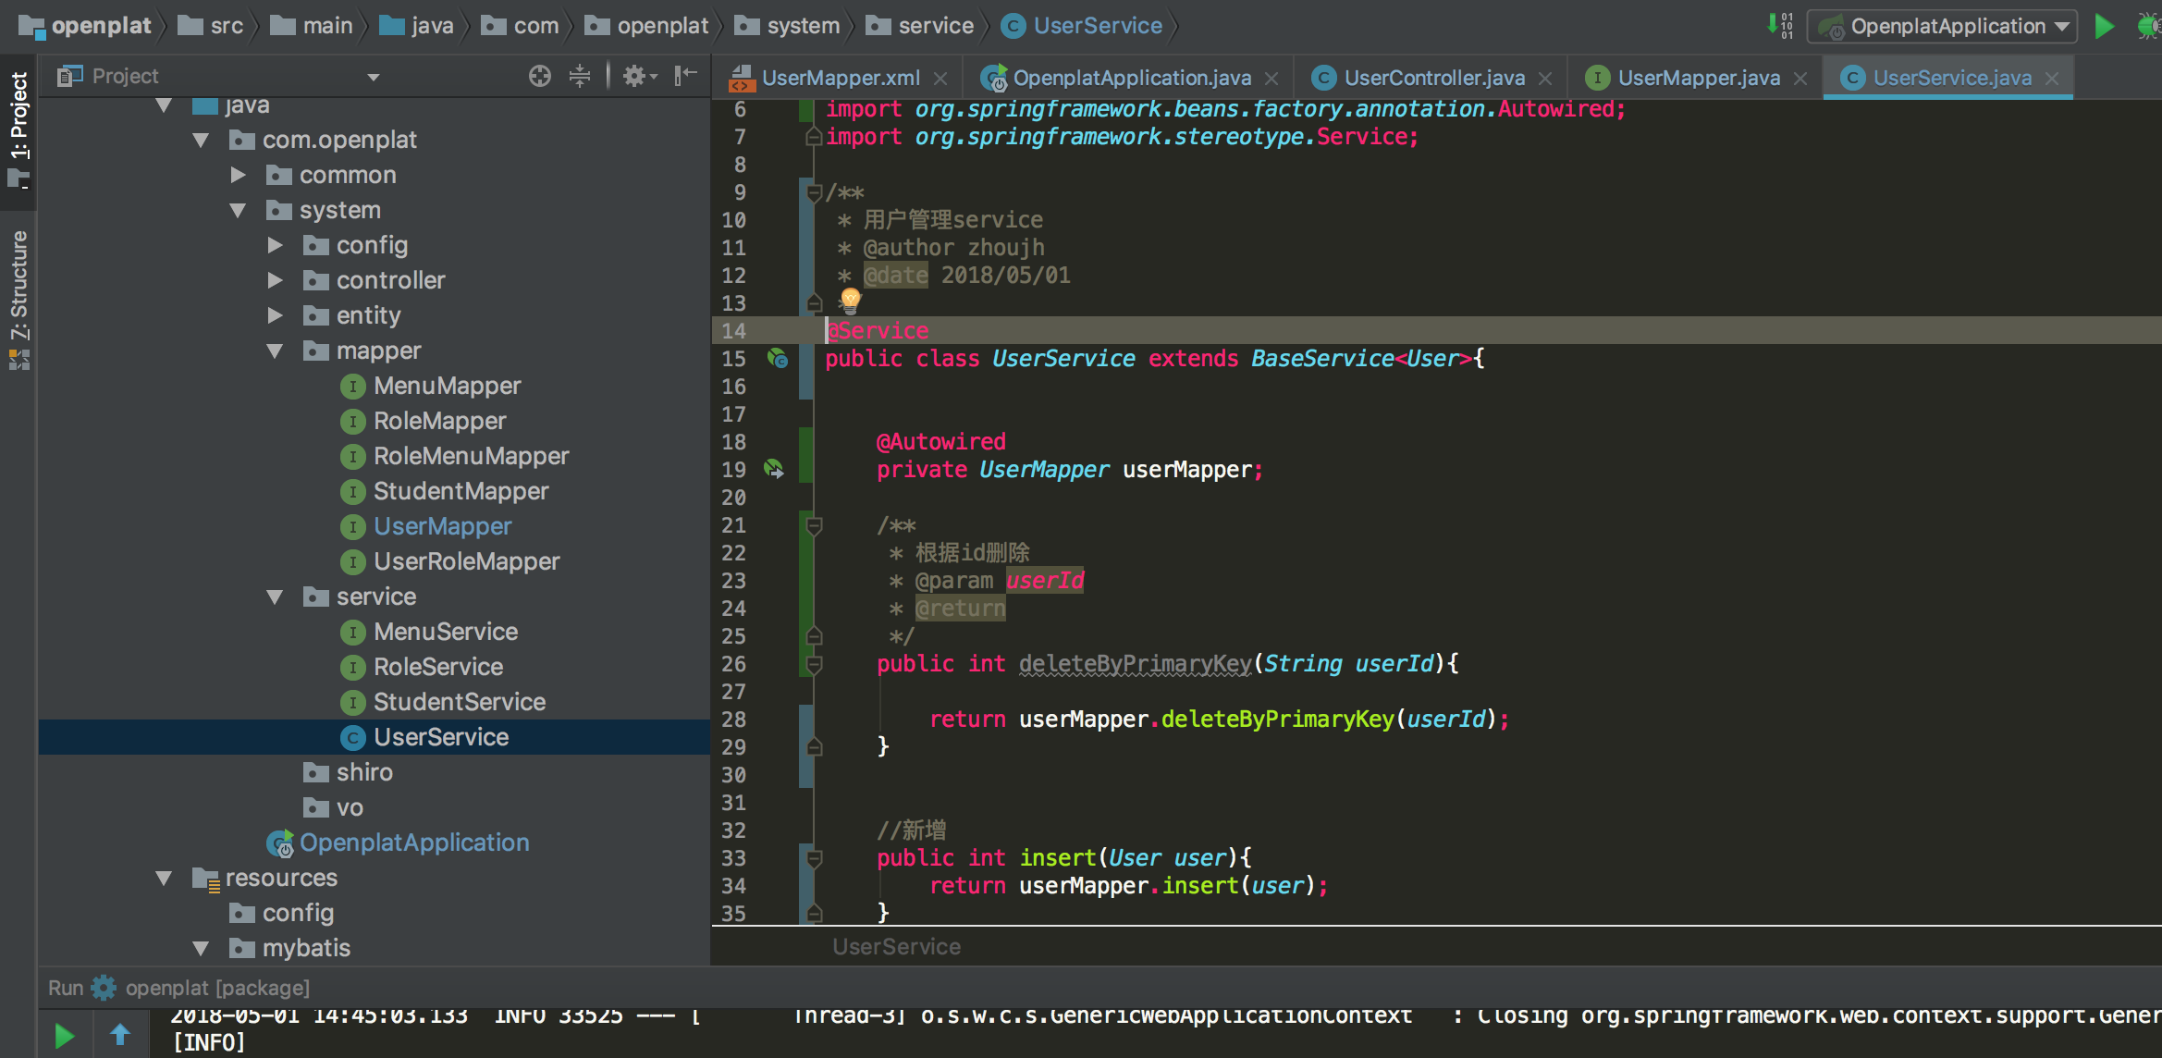Toggle the 'Z: Structure' tool window button
The image size is (2162, 1058).
[x=18, y=277]
